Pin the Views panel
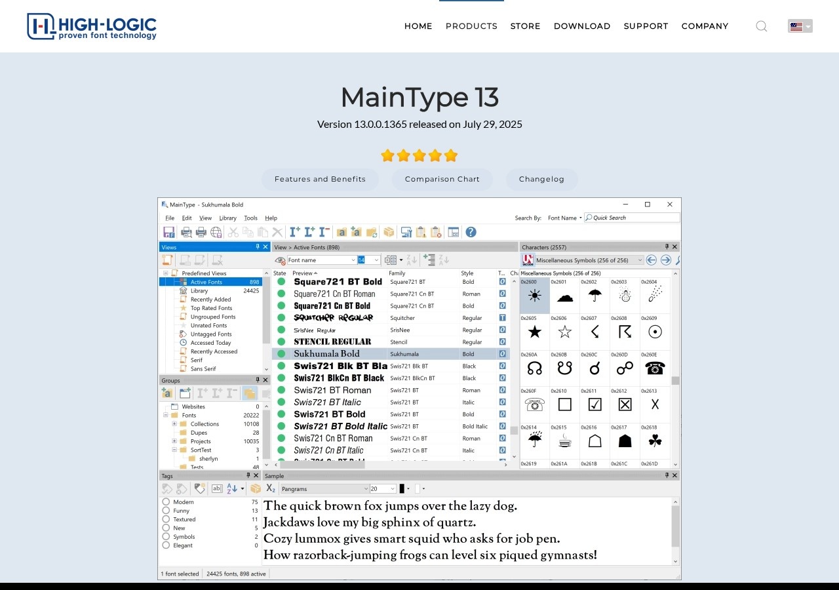This screenshot has width=839, height=590. (x=258, y=247)
